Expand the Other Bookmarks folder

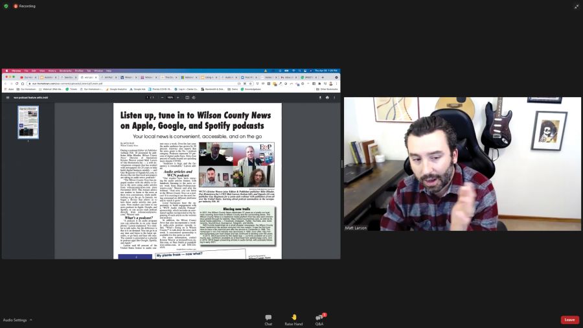click(327, 89)
